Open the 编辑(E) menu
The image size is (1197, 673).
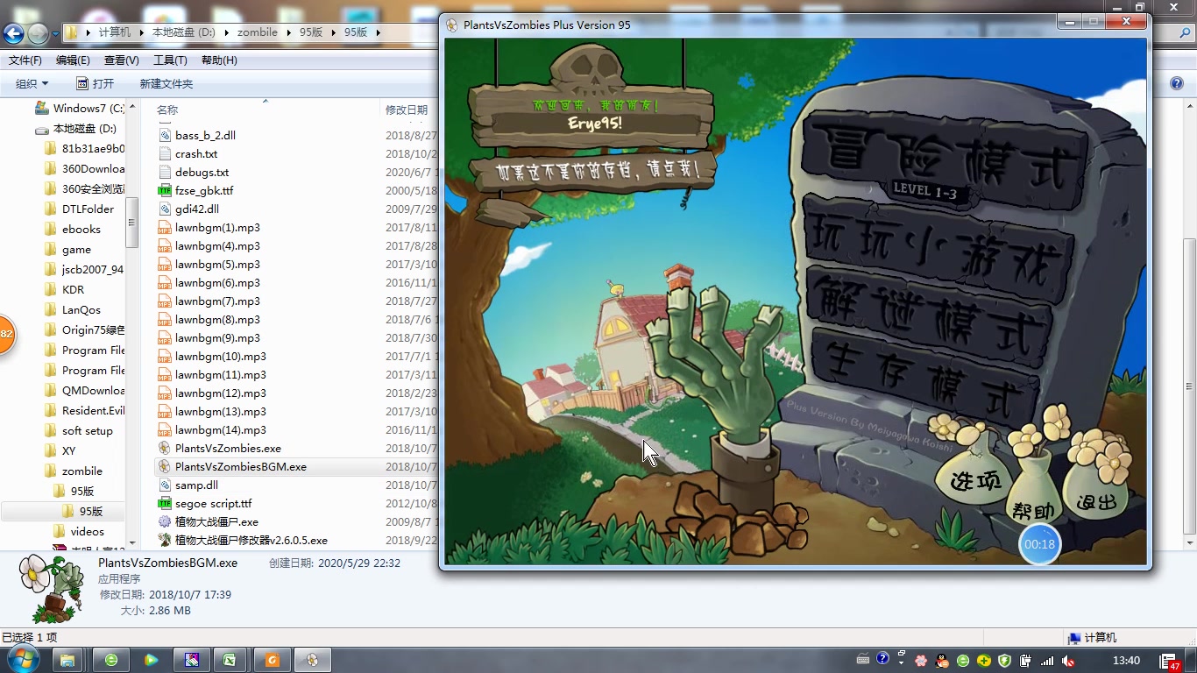(73, 60)
